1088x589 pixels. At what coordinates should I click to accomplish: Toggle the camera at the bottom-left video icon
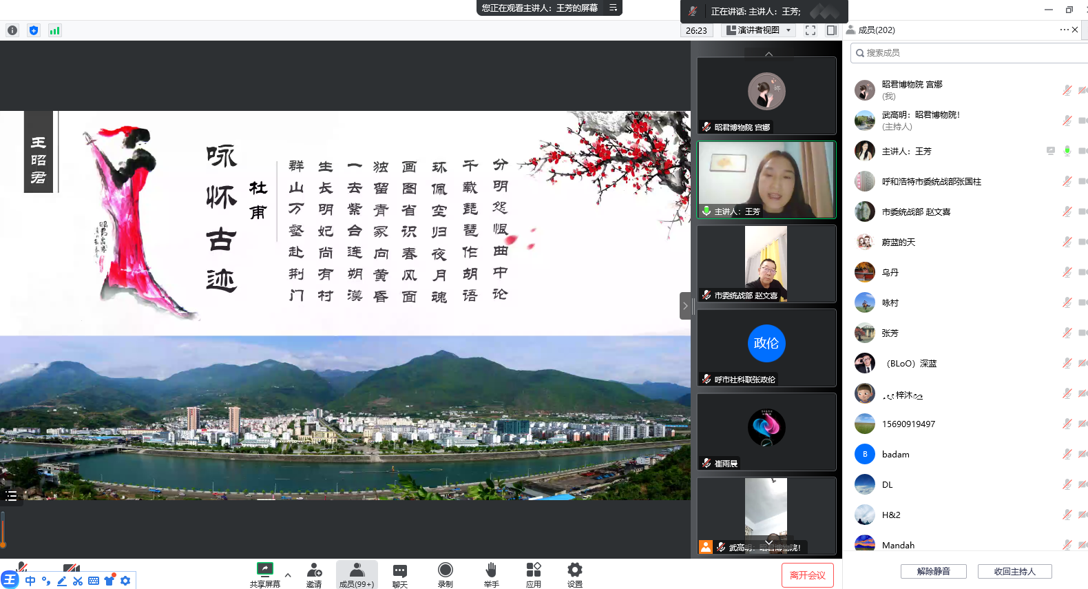(x=71, y=568)
